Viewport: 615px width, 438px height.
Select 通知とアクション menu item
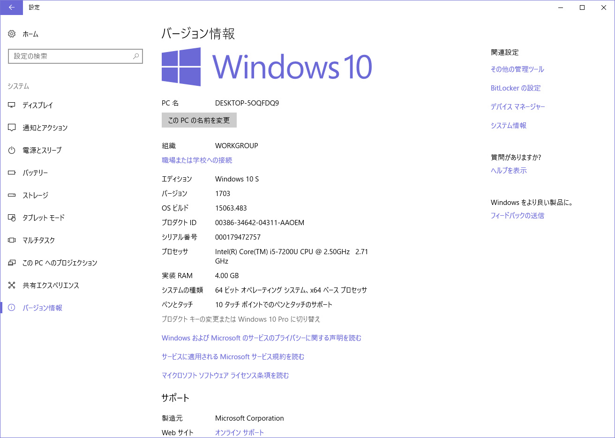point(45,128)
